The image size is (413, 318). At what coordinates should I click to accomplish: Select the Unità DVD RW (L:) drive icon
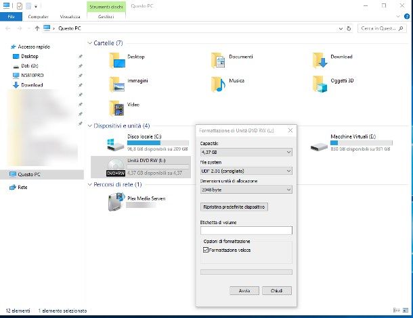pos(116,167)
